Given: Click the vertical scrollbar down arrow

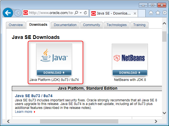Looking at the screenshot, I should [164, 113].
